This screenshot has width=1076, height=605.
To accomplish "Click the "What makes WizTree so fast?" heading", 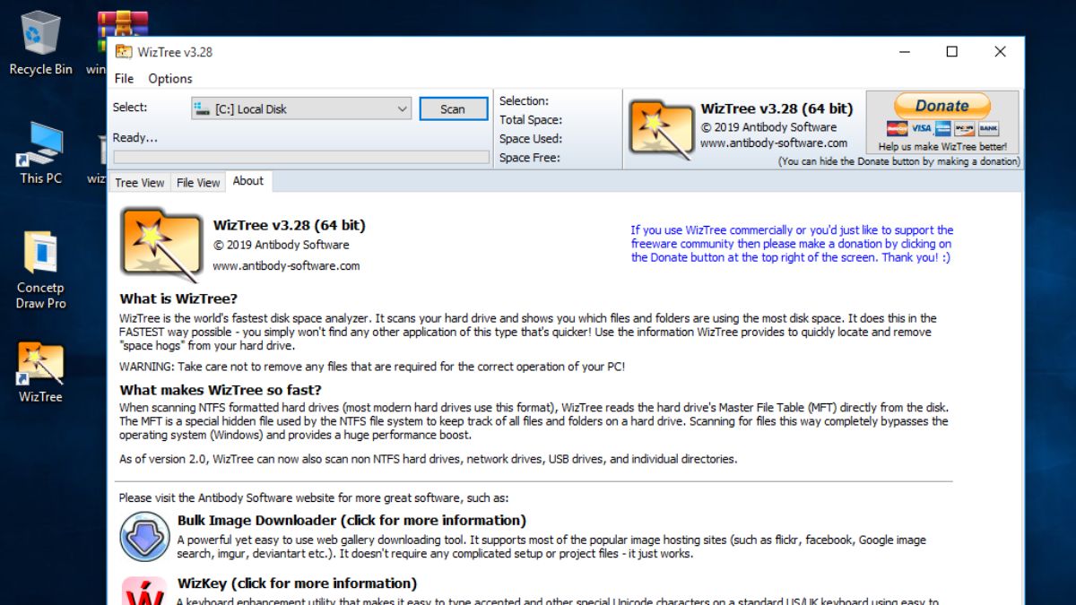I will click(221, 390).
